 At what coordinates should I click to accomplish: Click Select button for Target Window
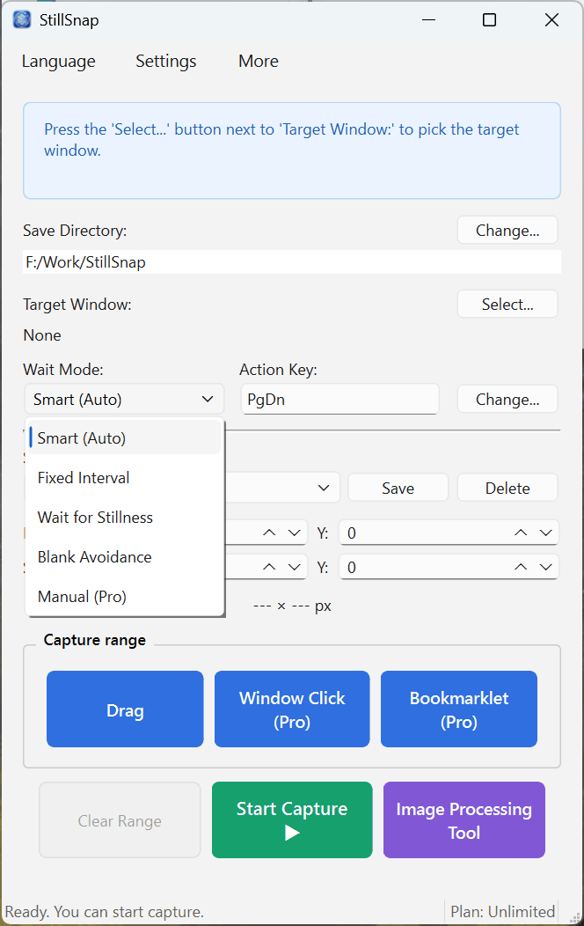point(507,305)
